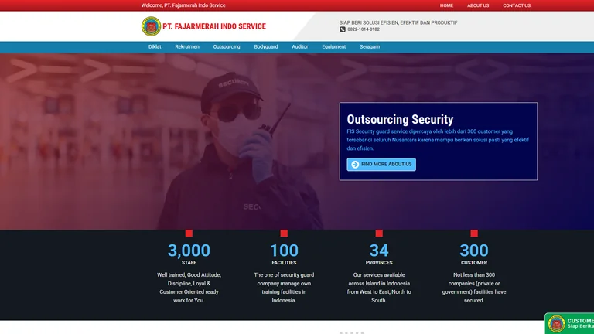Click the PROVINCES label

pyautogui.click(x=379, y=263)
